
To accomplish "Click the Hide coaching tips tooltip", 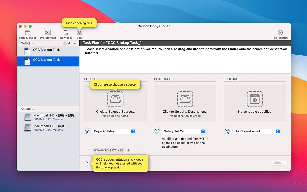I will [79, 23].
